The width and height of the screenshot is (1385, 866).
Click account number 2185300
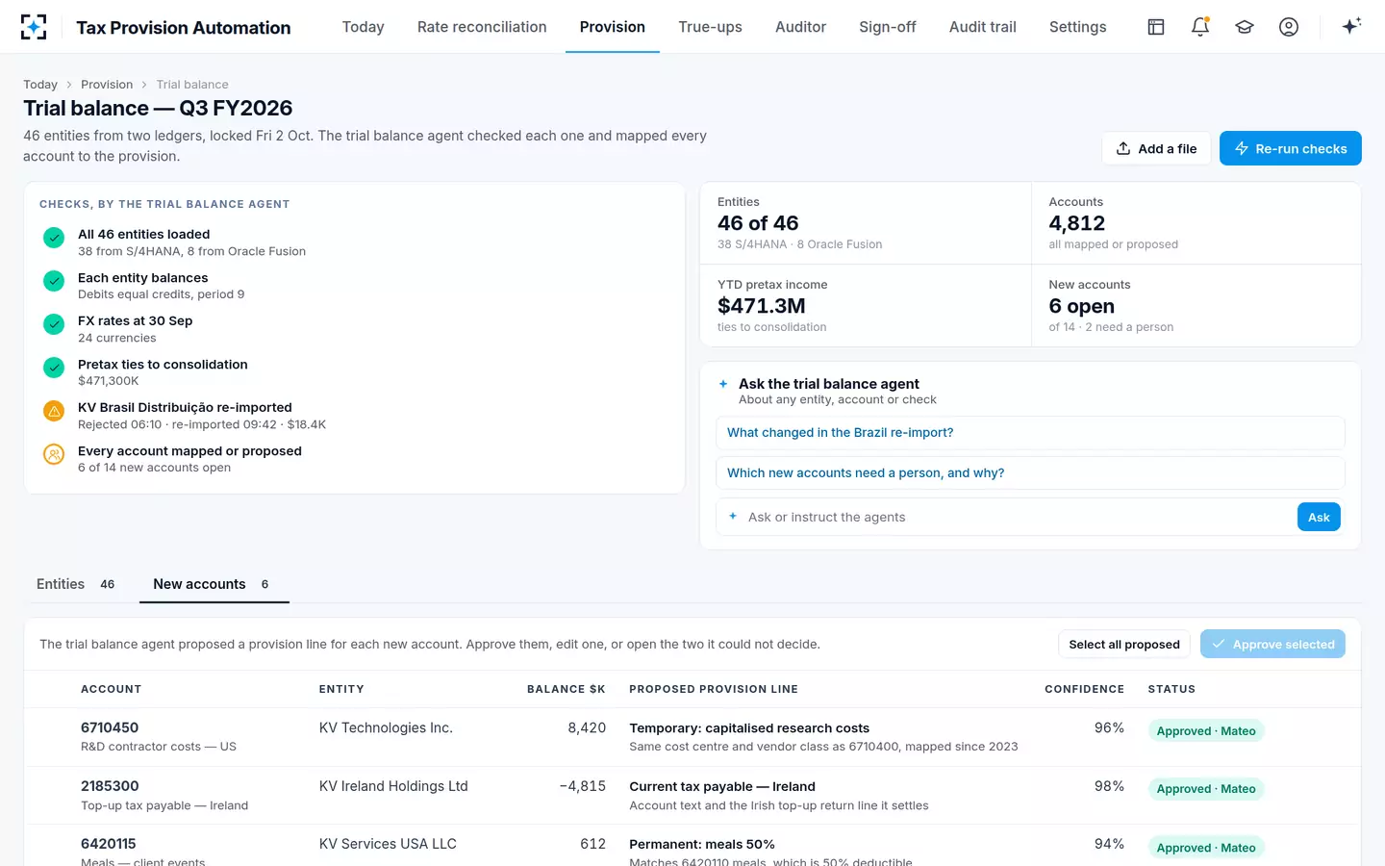pyautogui.click(x=110, y=786)
